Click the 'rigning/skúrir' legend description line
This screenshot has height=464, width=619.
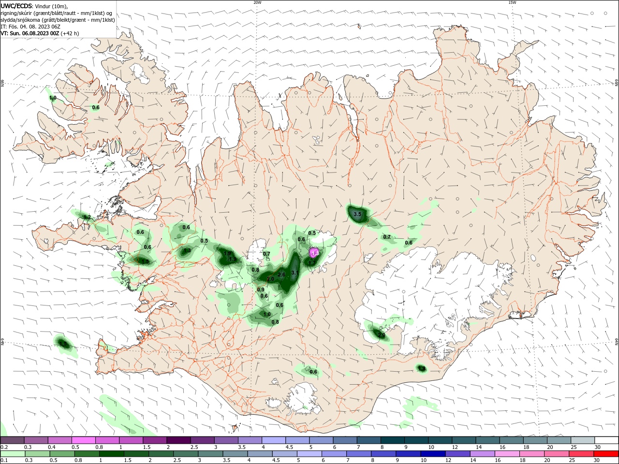57,13
